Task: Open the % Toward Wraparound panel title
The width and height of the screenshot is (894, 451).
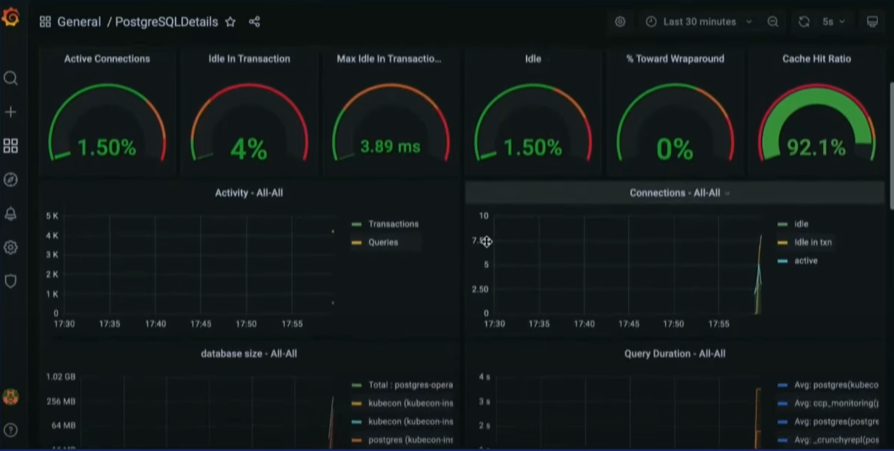Action: coord(675,59)
